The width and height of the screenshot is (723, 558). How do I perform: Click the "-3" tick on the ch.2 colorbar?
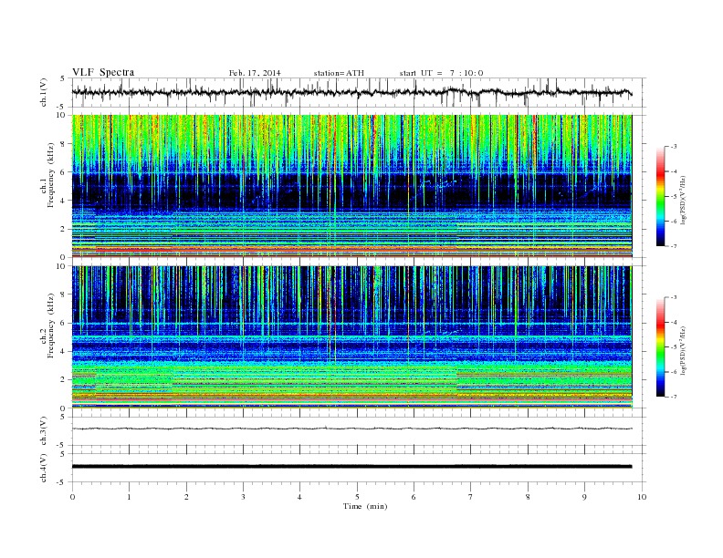pyautogui.click(x=674, y=297)
